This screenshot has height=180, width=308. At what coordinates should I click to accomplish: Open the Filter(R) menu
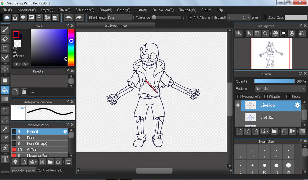pos(64,10)
